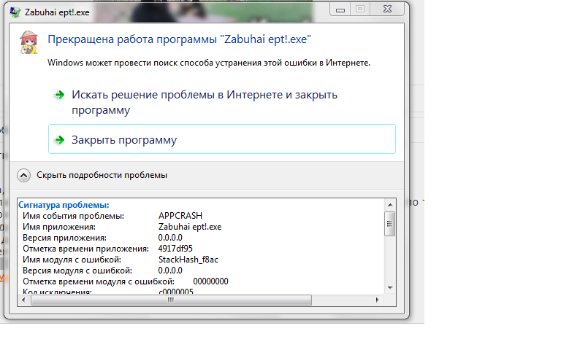Click Имя события проблемы label
Viewport: 561px width, 350px height.
click(73, 216)
